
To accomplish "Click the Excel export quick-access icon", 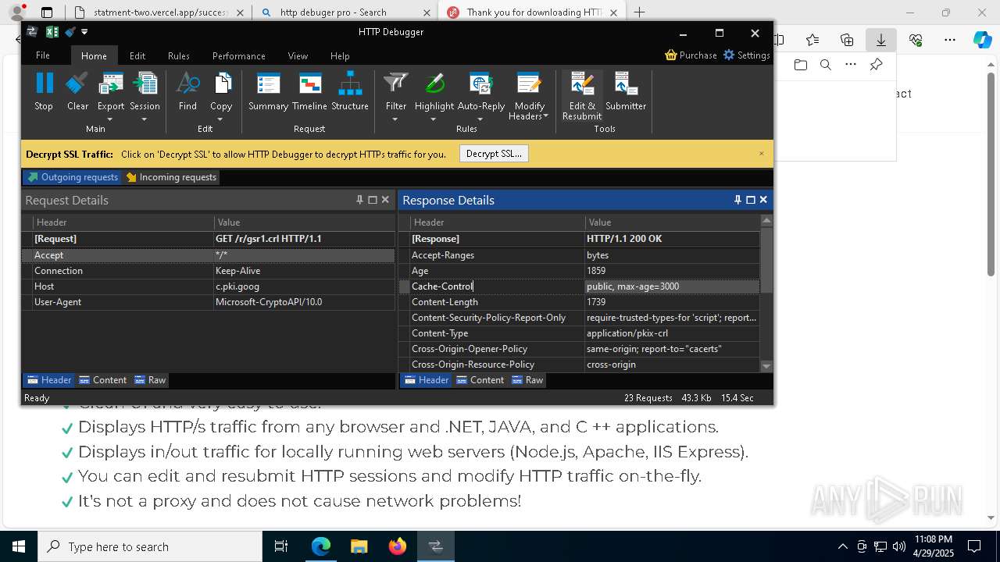I will click(52, 32).
